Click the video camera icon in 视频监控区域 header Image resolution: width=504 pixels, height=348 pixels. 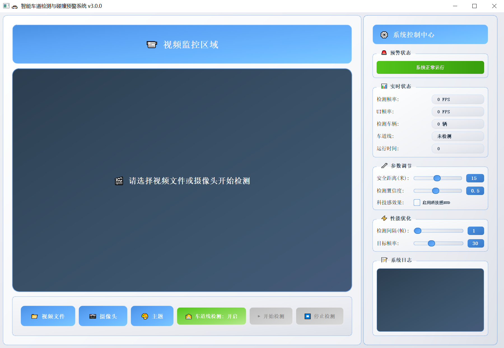[x=152, y=44]
